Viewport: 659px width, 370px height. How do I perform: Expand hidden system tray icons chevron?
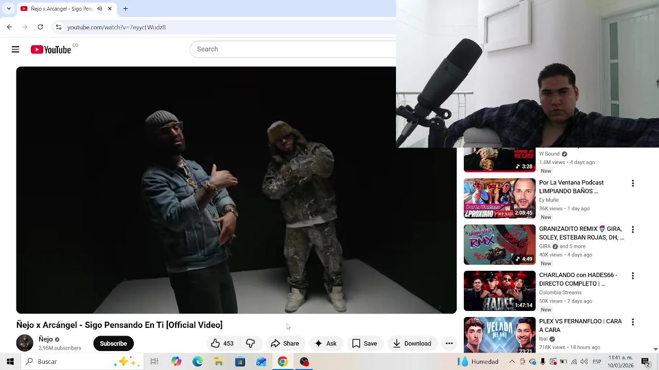pyautogui.click(x=512, y=362)
